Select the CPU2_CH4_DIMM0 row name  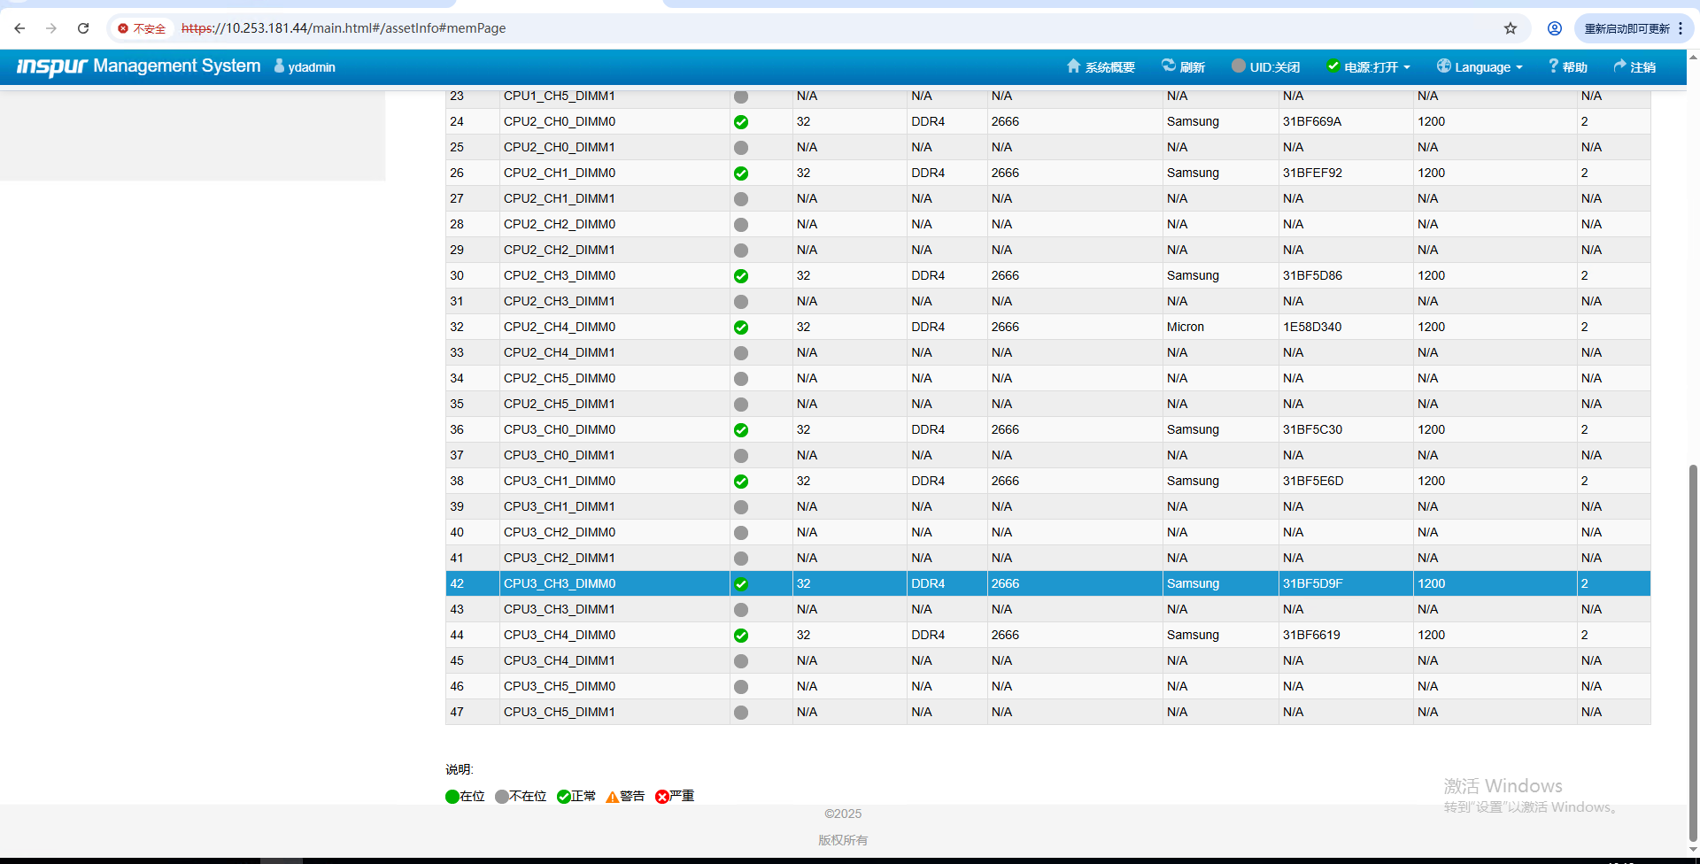pyautogui.click(x=560, y=327)
